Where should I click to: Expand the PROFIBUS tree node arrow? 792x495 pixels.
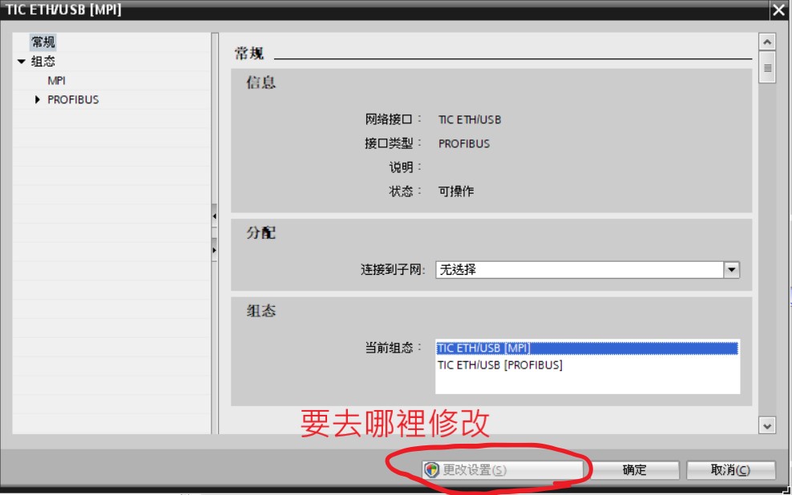click(38, 100)
